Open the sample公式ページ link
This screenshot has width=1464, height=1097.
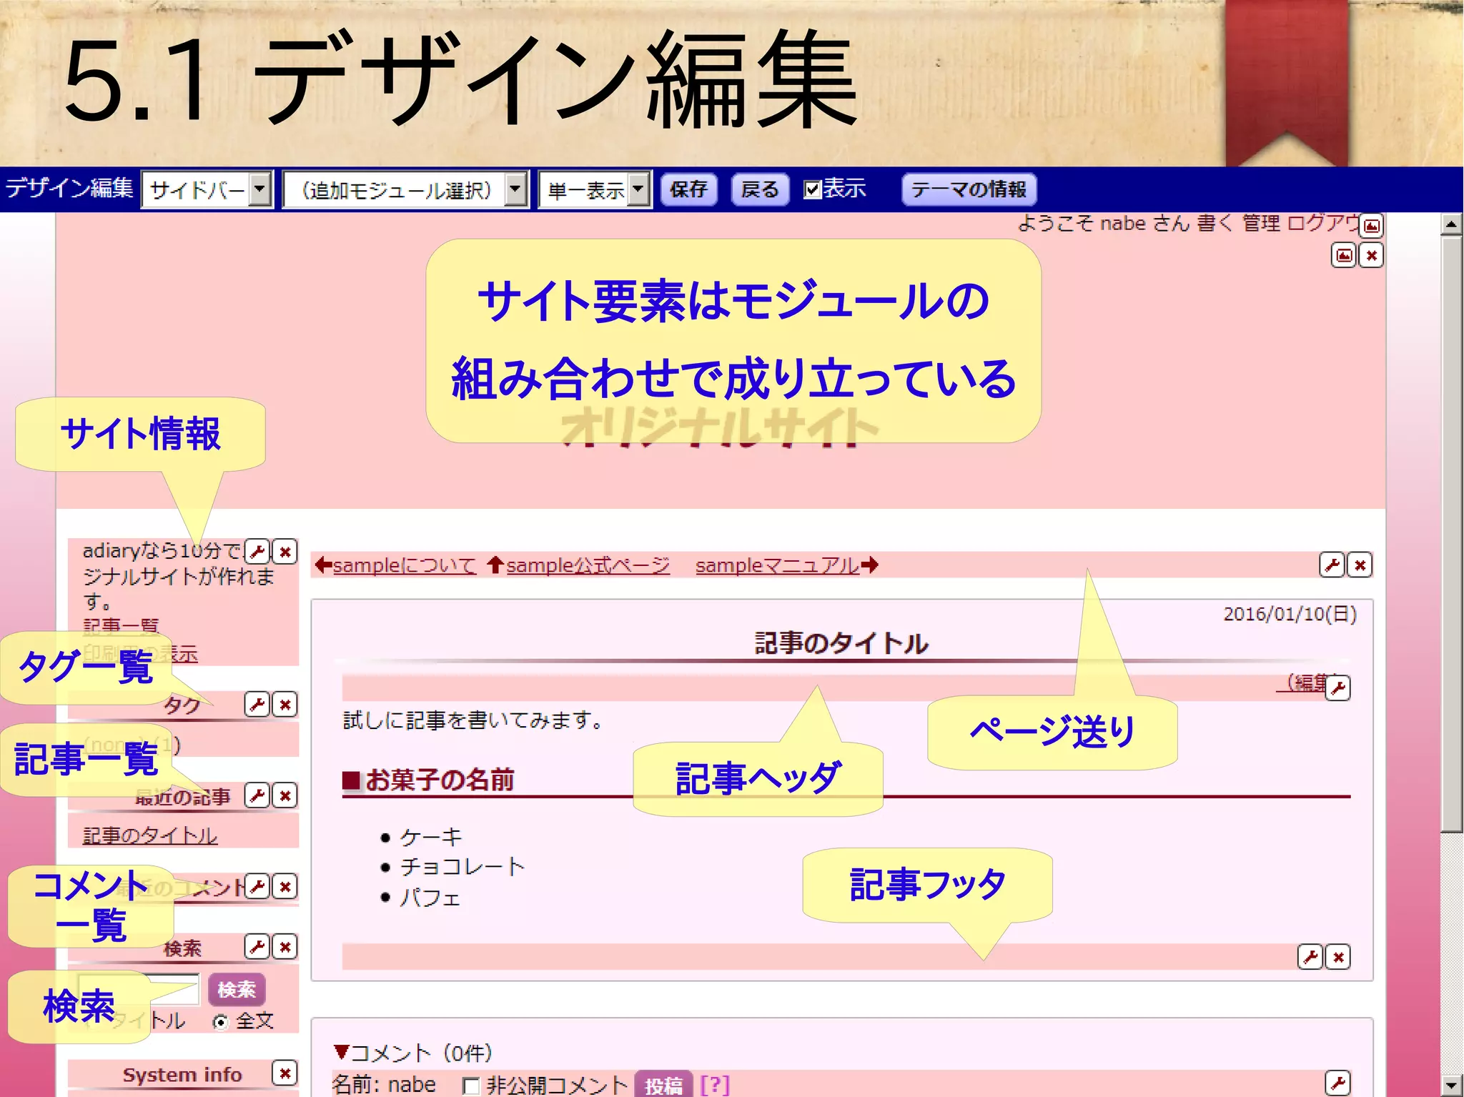pos(588,565)
